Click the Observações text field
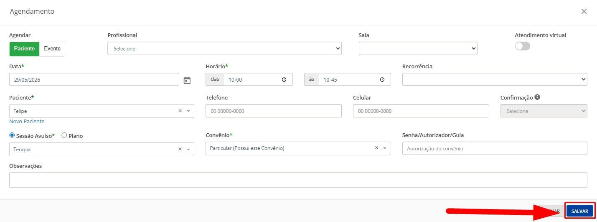Viewport: 597px width, 222px height. coord(298,180)
